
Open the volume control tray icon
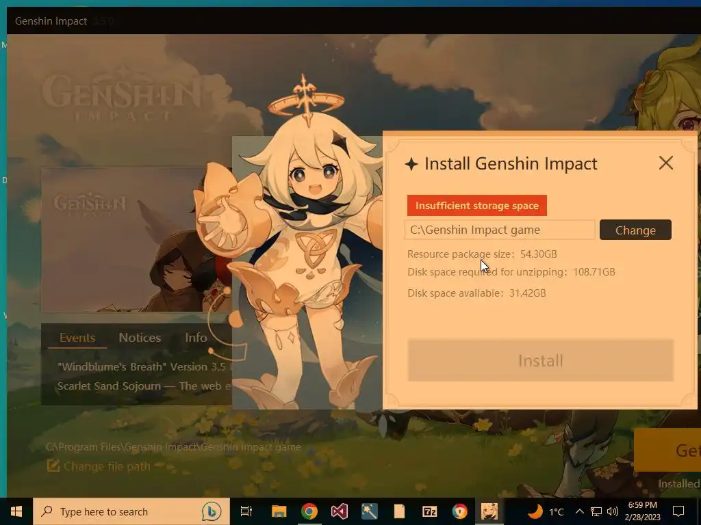pos(613,511)
